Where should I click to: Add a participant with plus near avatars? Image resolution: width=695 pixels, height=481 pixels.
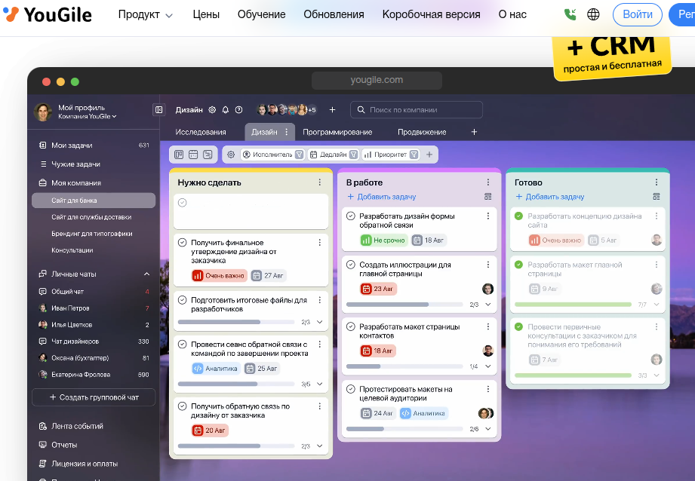[x=333, y=110]
